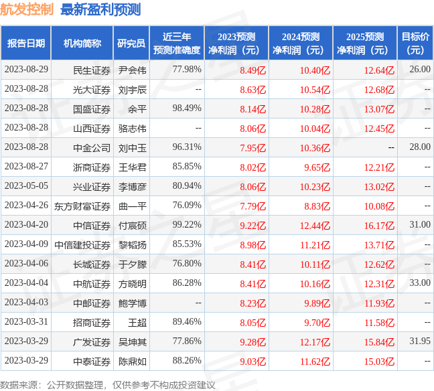Viewport: 434px width, 391px height.
Task: Click researcher name 曲一平
Action: tap(133, 206)
